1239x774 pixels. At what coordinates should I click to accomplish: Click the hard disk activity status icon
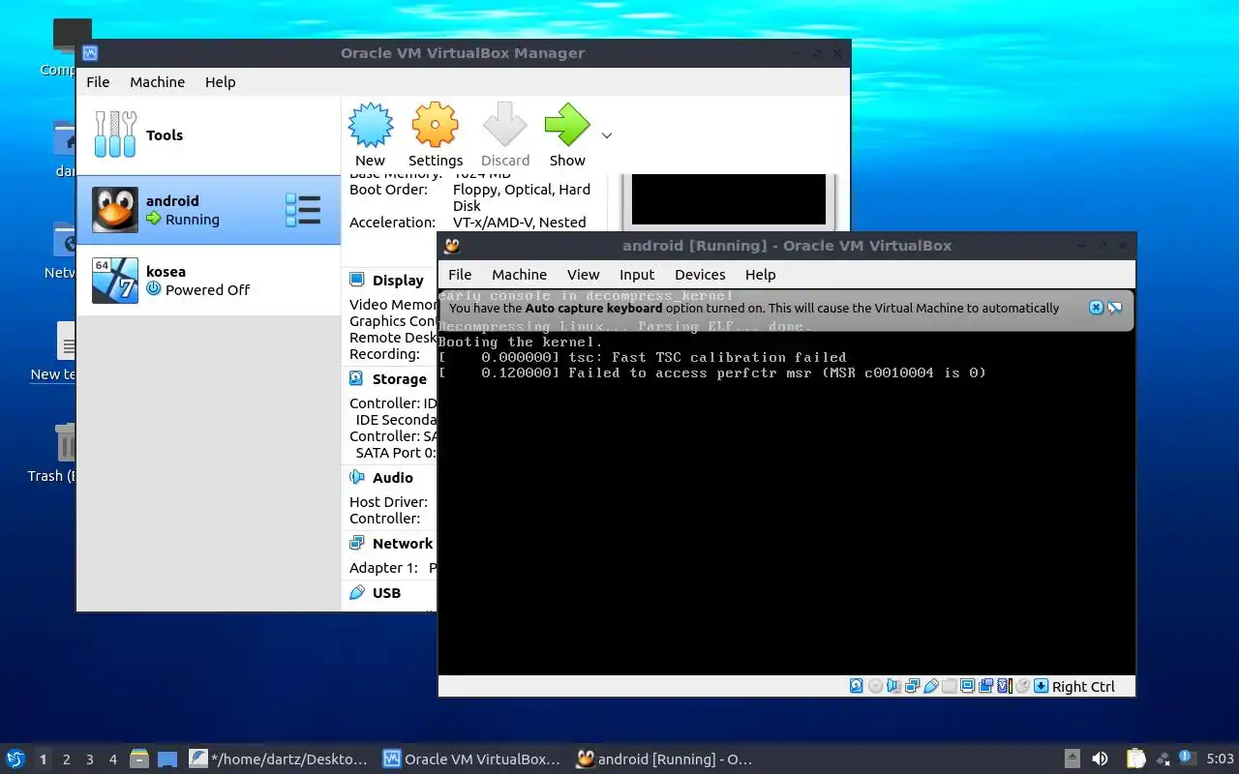click(x=857, y=686)
